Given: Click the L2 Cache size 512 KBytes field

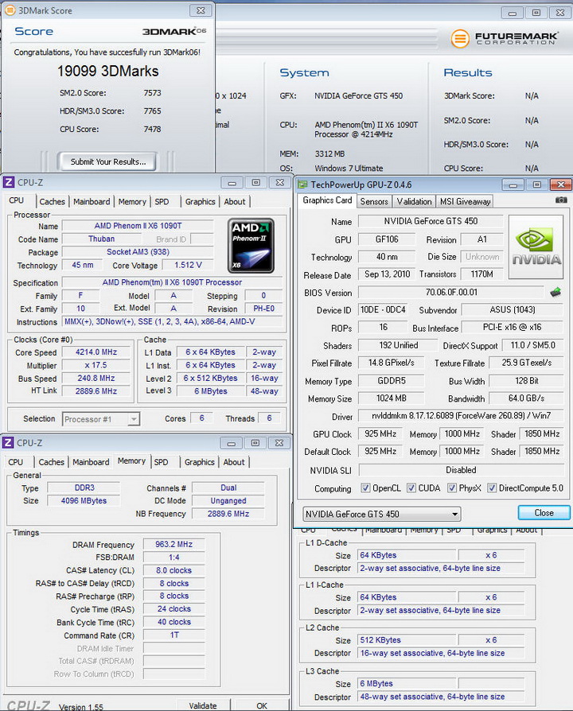Looking at the screenshot, I should pos(407,640).
